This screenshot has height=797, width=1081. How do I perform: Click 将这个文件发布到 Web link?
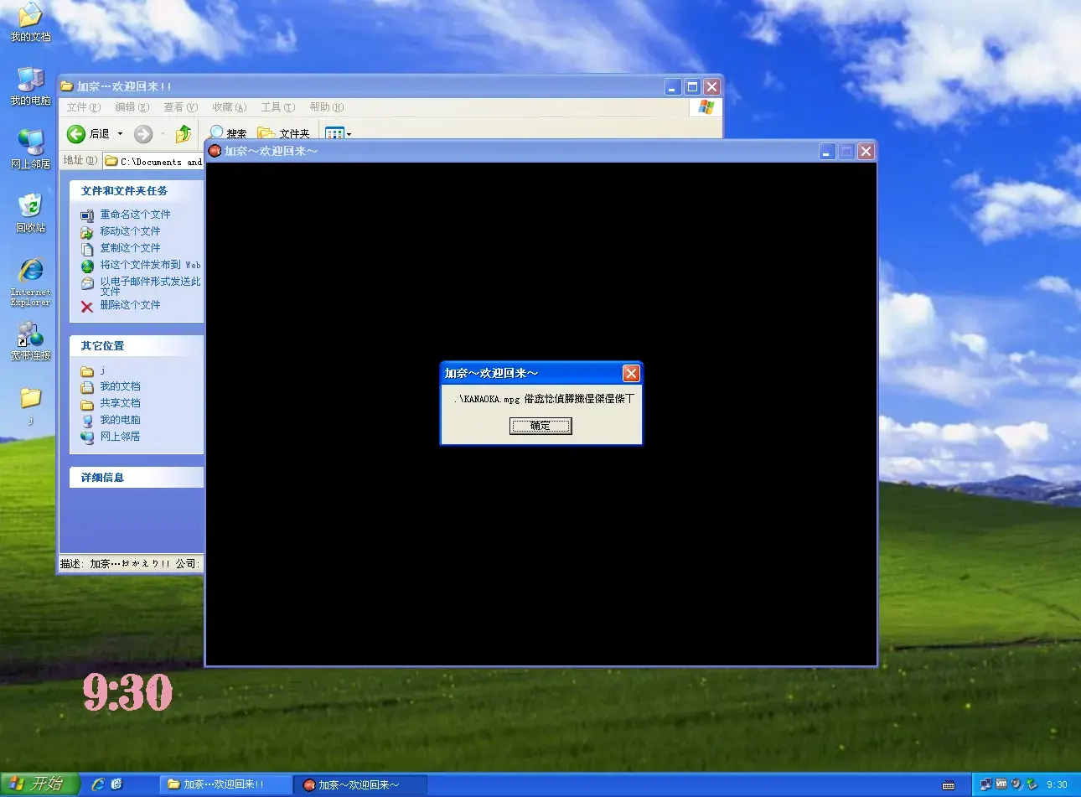(x=150, y=265)
